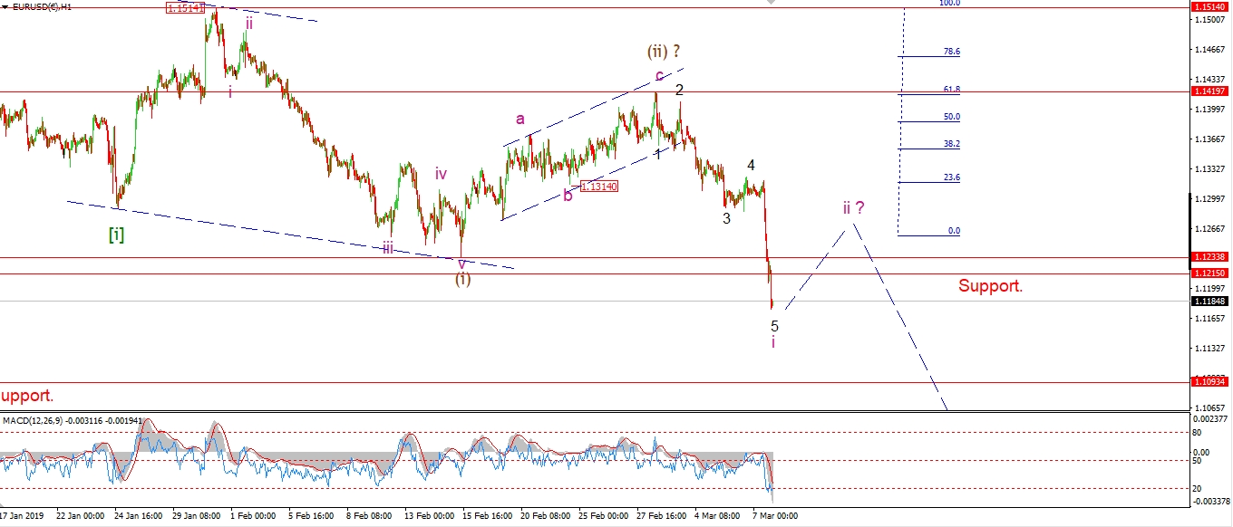Select the purple iv wave label
This screenshot has width=1233, height=527.
click(441, 174)
